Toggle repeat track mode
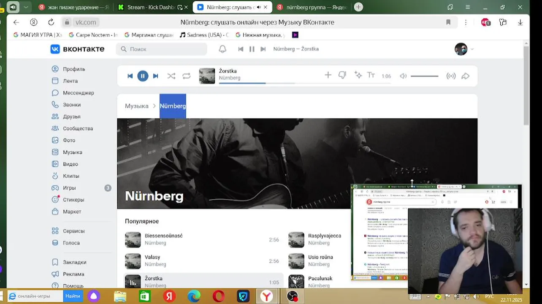Image resolution: width=542 pixels, height=304 pixels. pos(186,76)
